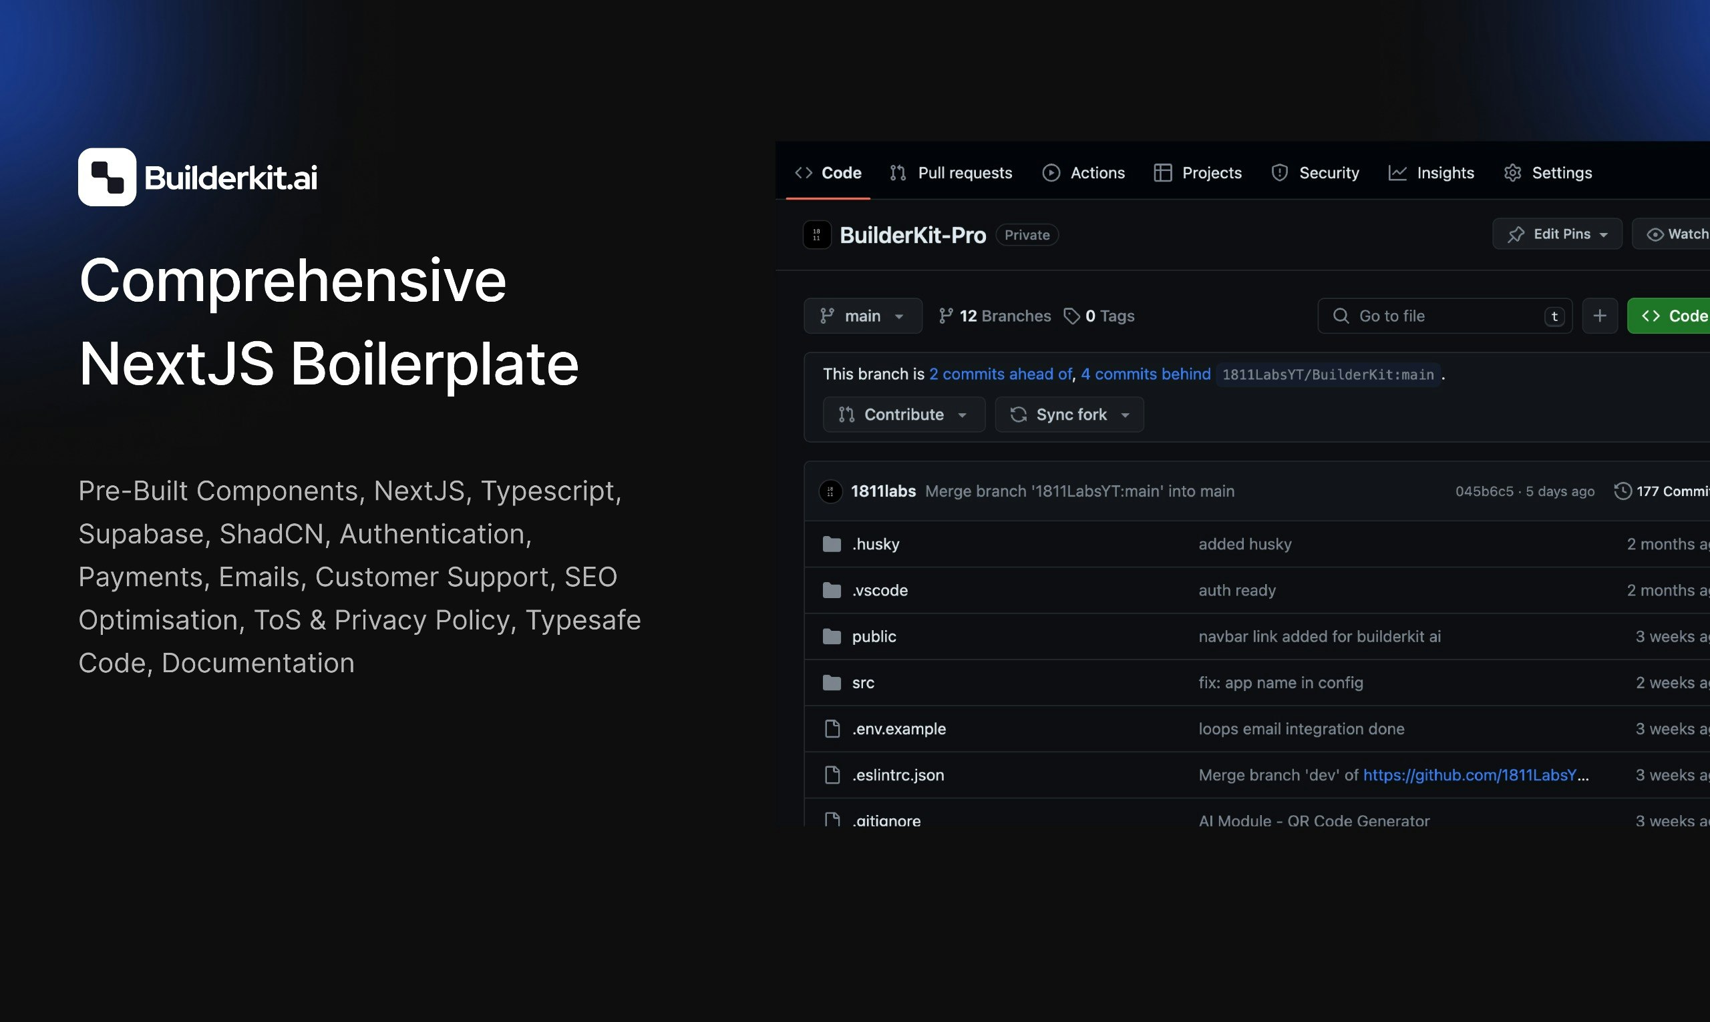Switch to the Pull requests tab
The width and height of the screenshot is (1710, 1022).
tap(951, 173)
